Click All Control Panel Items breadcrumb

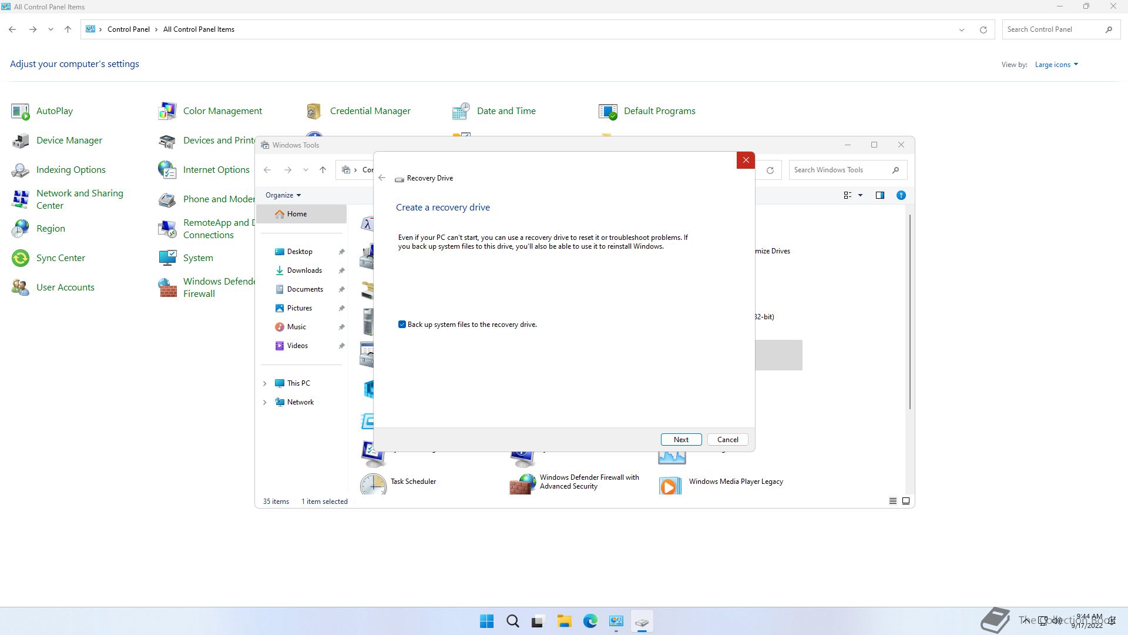tap(199, 29)
